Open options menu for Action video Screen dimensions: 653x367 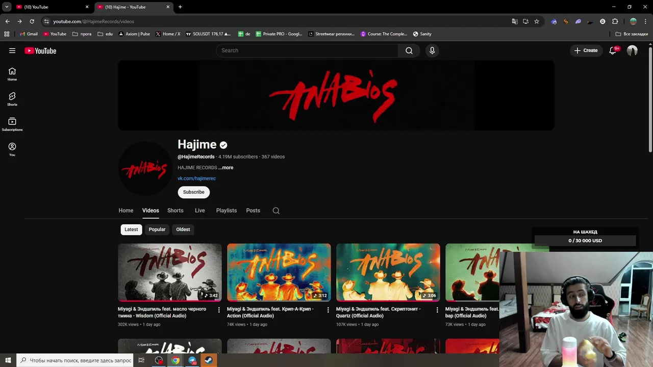[x=328, y=310]
